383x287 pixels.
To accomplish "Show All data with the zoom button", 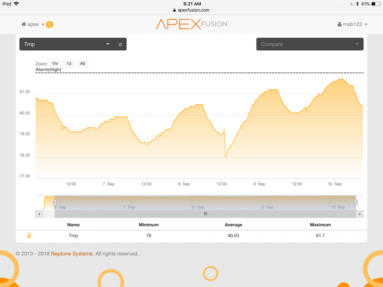I will point(82,63).
